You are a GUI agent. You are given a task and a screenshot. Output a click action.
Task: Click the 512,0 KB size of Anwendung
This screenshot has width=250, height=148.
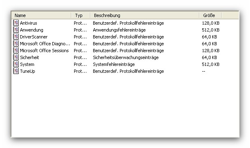pos(211,30)
